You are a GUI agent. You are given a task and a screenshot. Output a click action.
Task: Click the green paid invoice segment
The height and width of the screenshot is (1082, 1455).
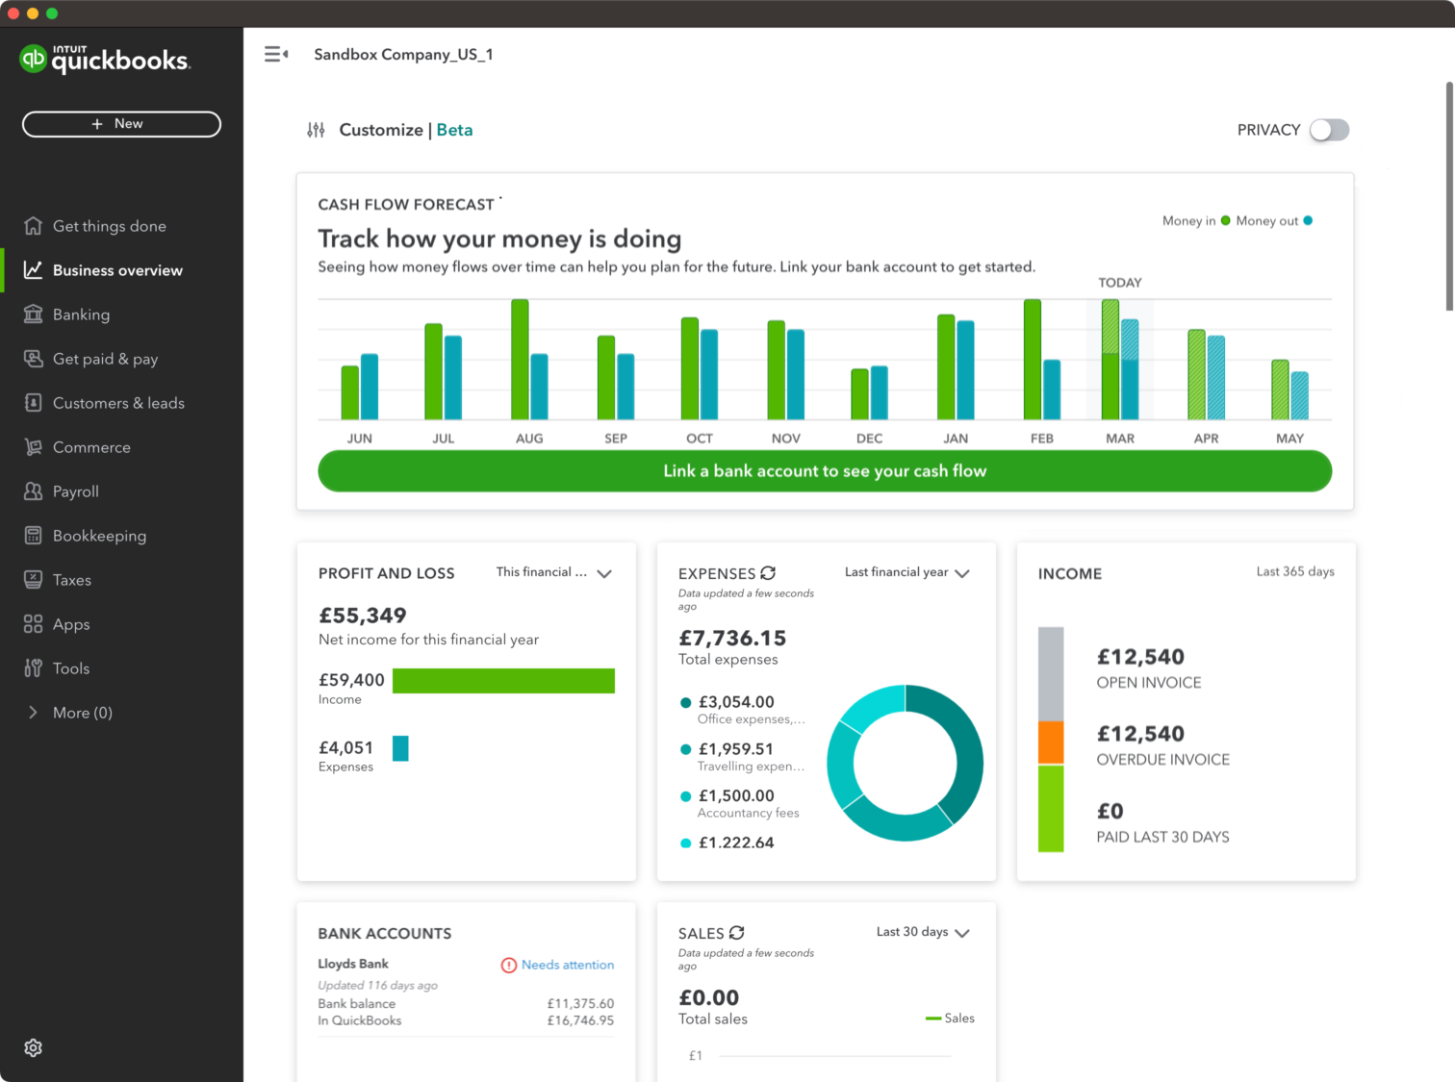[1051, 809]
